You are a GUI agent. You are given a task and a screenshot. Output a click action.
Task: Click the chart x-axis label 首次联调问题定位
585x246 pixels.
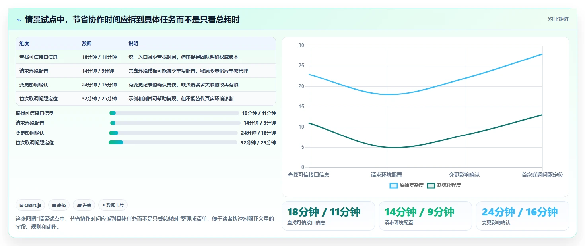542,175
